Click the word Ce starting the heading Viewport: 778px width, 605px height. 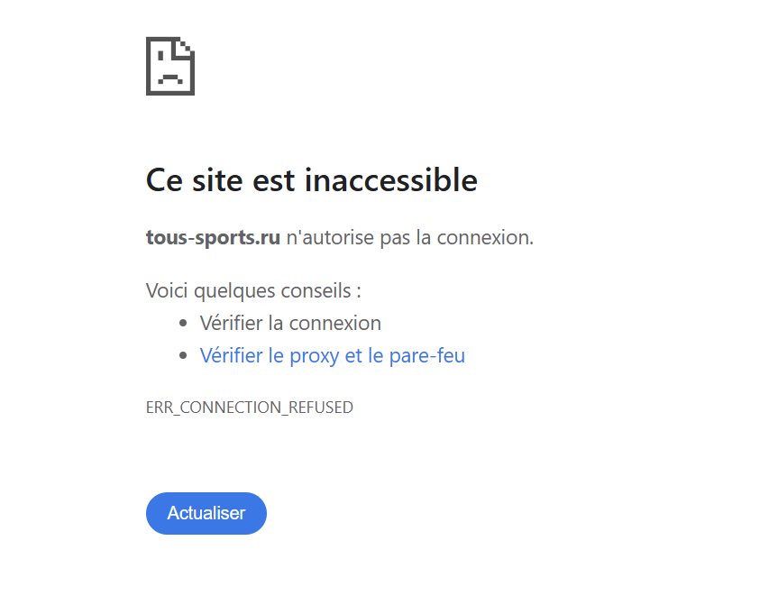point(164,179)
